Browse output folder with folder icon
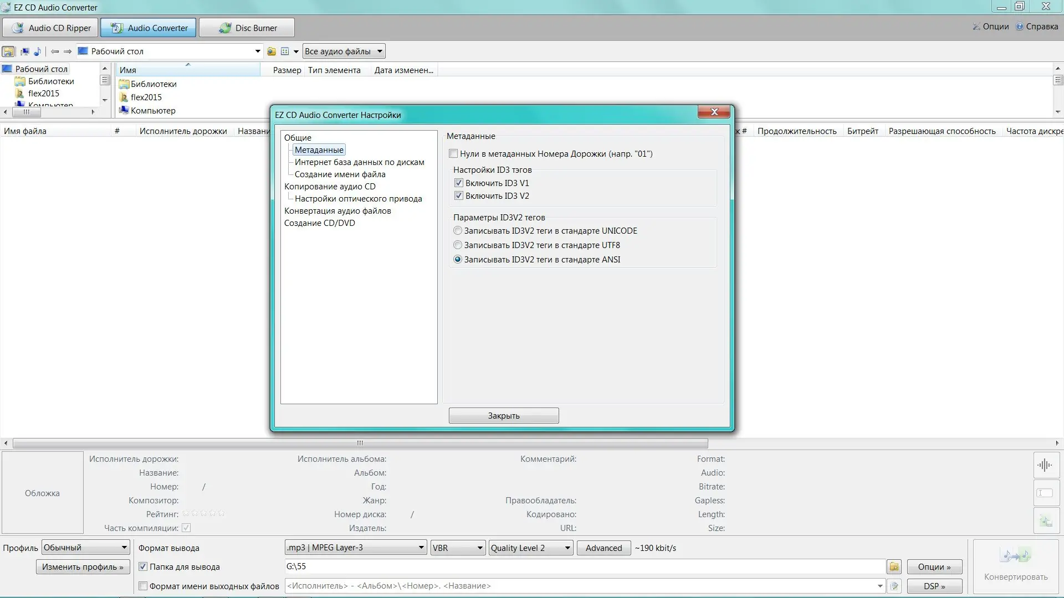The image size is (1064, 598). [x=894, y=566]
